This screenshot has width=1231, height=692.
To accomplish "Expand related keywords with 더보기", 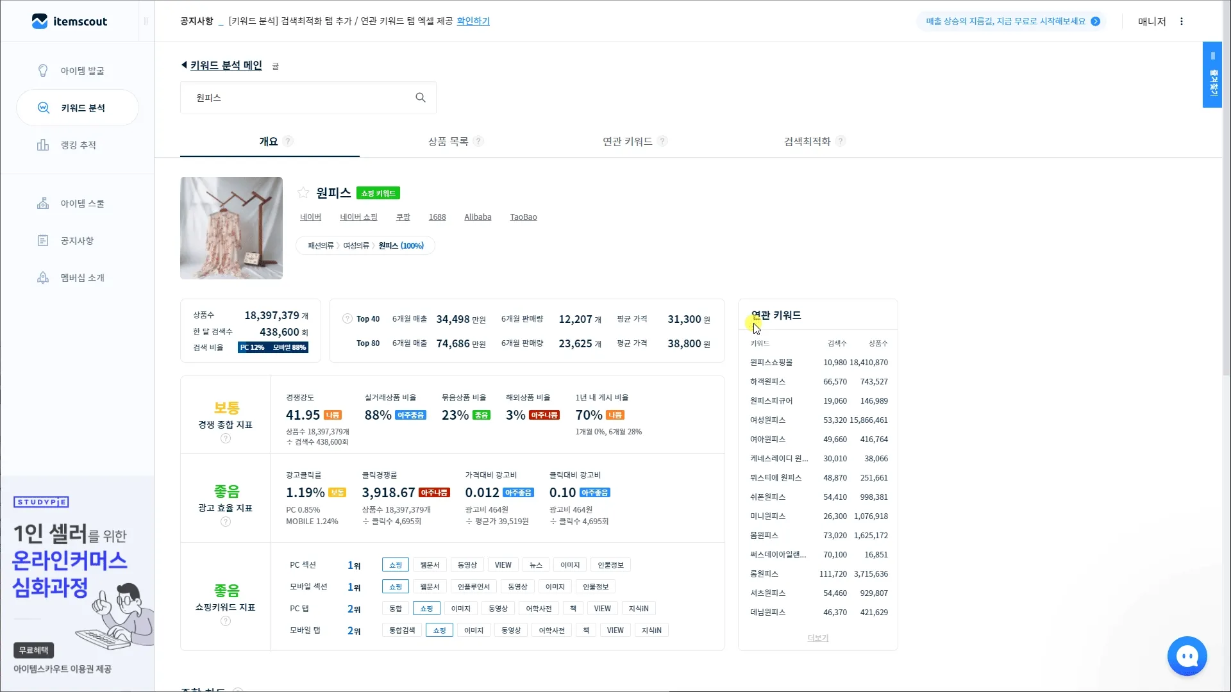I will tap(817, 638).
